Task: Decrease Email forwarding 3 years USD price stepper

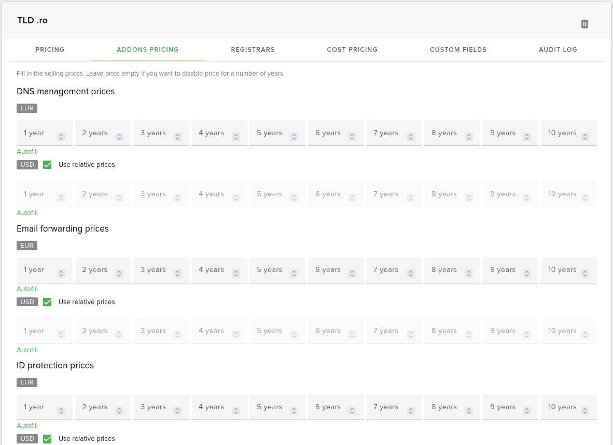Action: 177,336
